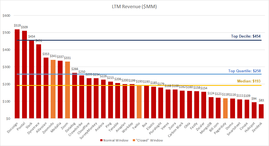The image size is (269, 146).
Task: Click the $509 data label
Action: coord(24,27)
